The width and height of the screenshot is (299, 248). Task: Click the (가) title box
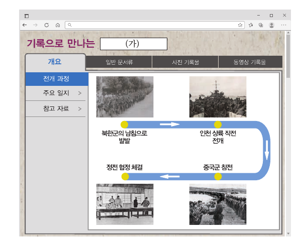coord(134,44)
